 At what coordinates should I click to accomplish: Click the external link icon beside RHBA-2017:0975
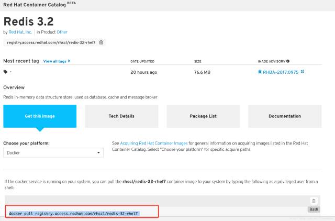click(303, 72)
